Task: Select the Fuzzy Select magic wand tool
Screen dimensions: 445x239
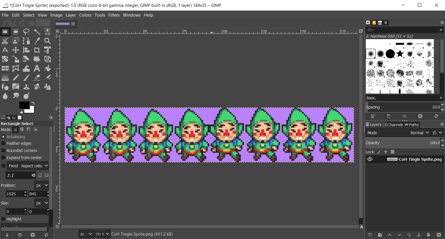Action: pyautogui.click(x=37, y=31)
